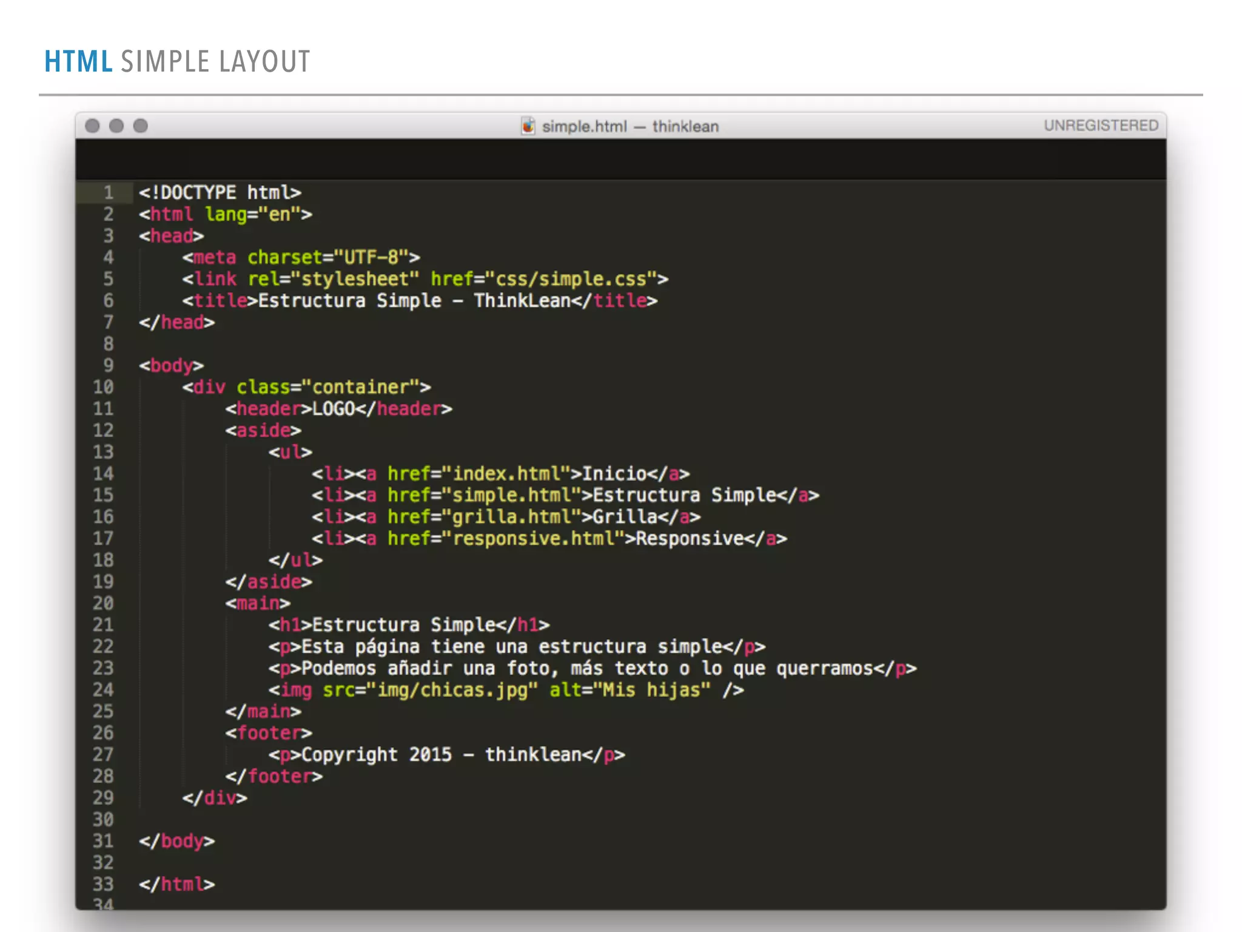Click the opening <head> tag
Image resolution: width=1242 pixels, height=932 pixels.
172,235
